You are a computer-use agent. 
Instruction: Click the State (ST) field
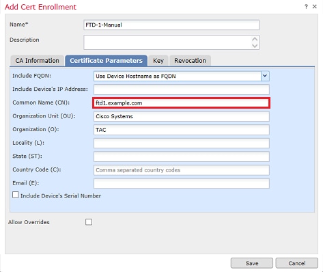(x=182, y=157)
